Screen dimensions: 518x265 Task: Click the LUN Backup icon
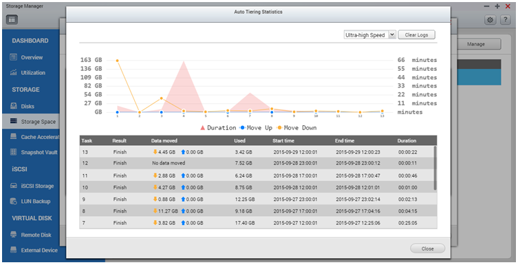[13, 201]
